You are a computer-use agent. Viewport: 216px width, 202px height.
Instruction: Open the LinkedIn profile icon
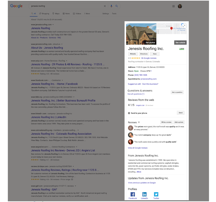coord(144,194)
